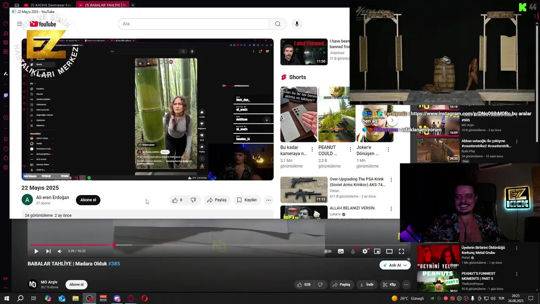Mute the outer player volume speaker
Screen dimensions: 540x304
click(59, 251)
